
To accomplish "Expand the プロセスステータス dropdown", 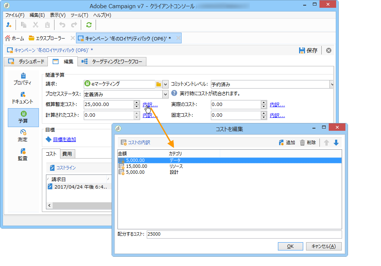I will (x=165, y=94).
